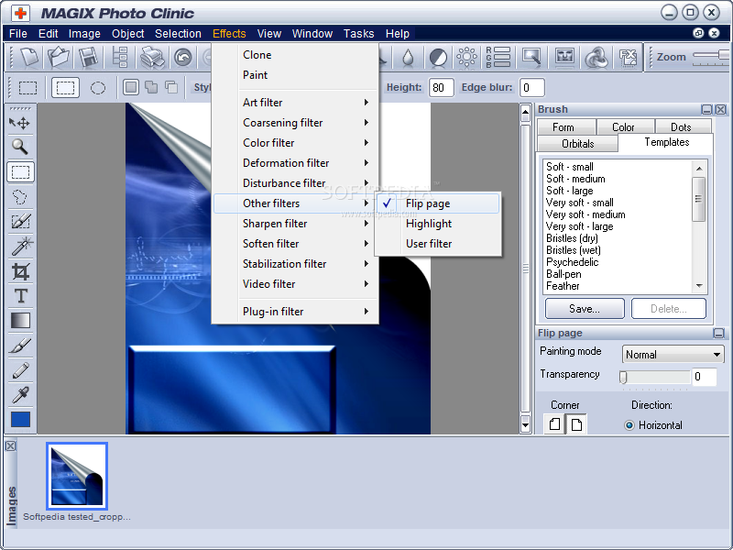Expand the Deformation filter submenu
Screen dimensions: 733x550
coord(295,163)
